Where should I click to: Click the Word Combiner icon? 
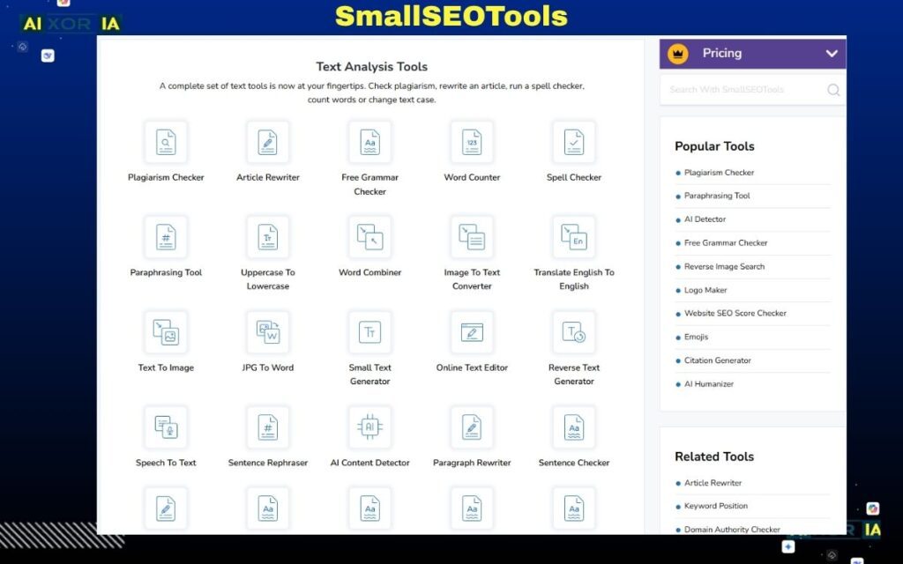pos(369,237)
